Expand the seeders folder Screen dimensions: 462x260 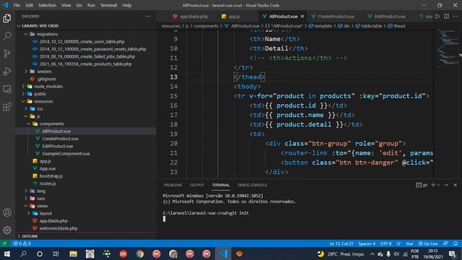[26, 71]
